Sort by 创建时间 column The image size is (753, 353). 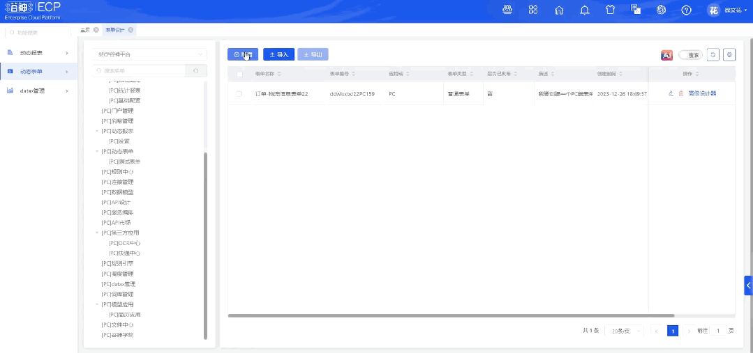[621, 74]
